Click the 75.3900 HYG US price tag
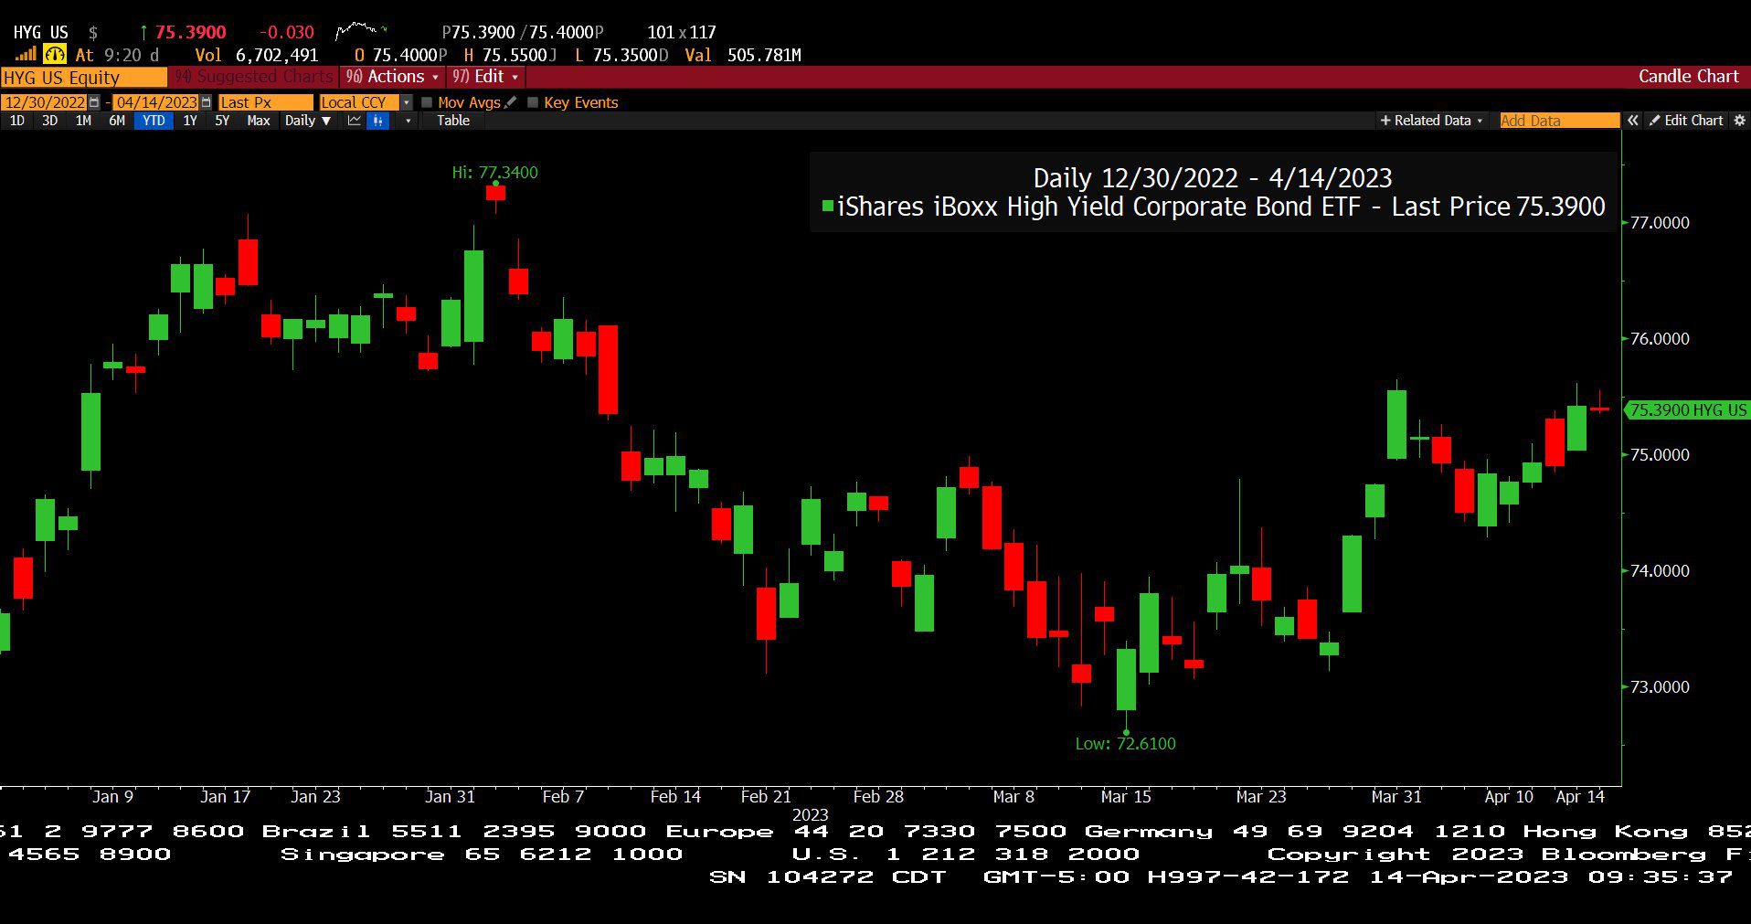The height and width of the screenshot is (924, 1751). click(x=1687, y=410)
